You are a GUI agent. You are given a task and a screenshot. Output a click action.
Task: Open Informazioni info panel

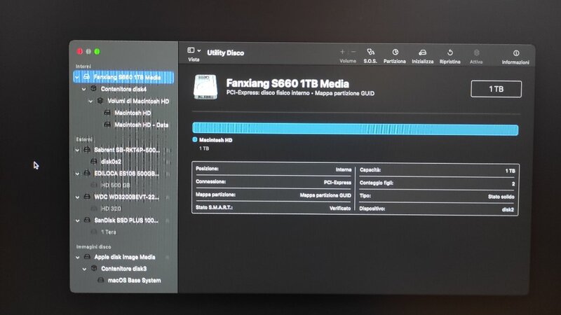pos(515,57)
